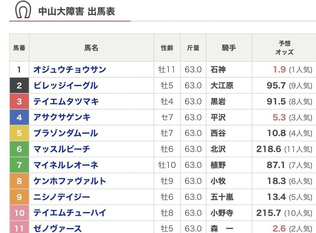
Task: Click the horseshoe icon beside 中山大障害 title
Action: pos(23,10)
